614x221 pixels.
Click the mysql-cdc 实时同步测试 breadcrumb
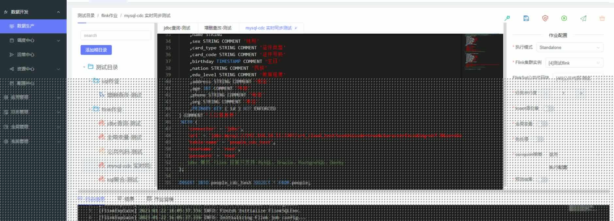click(x=147, y=15)
